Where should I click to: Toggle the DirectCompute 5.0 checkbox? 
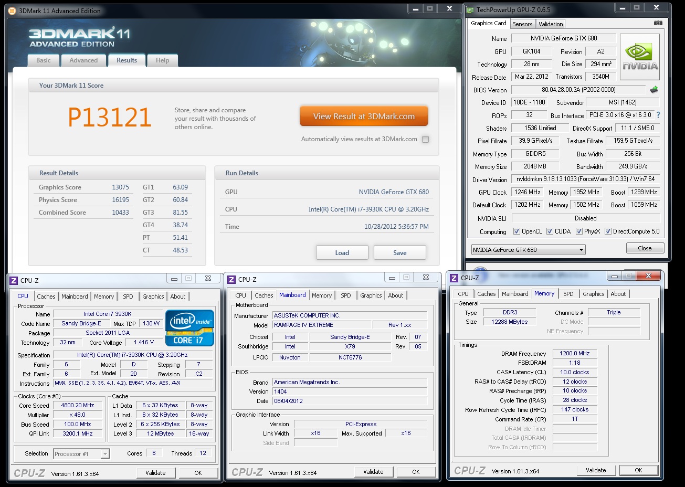click(x=608, y=231)
